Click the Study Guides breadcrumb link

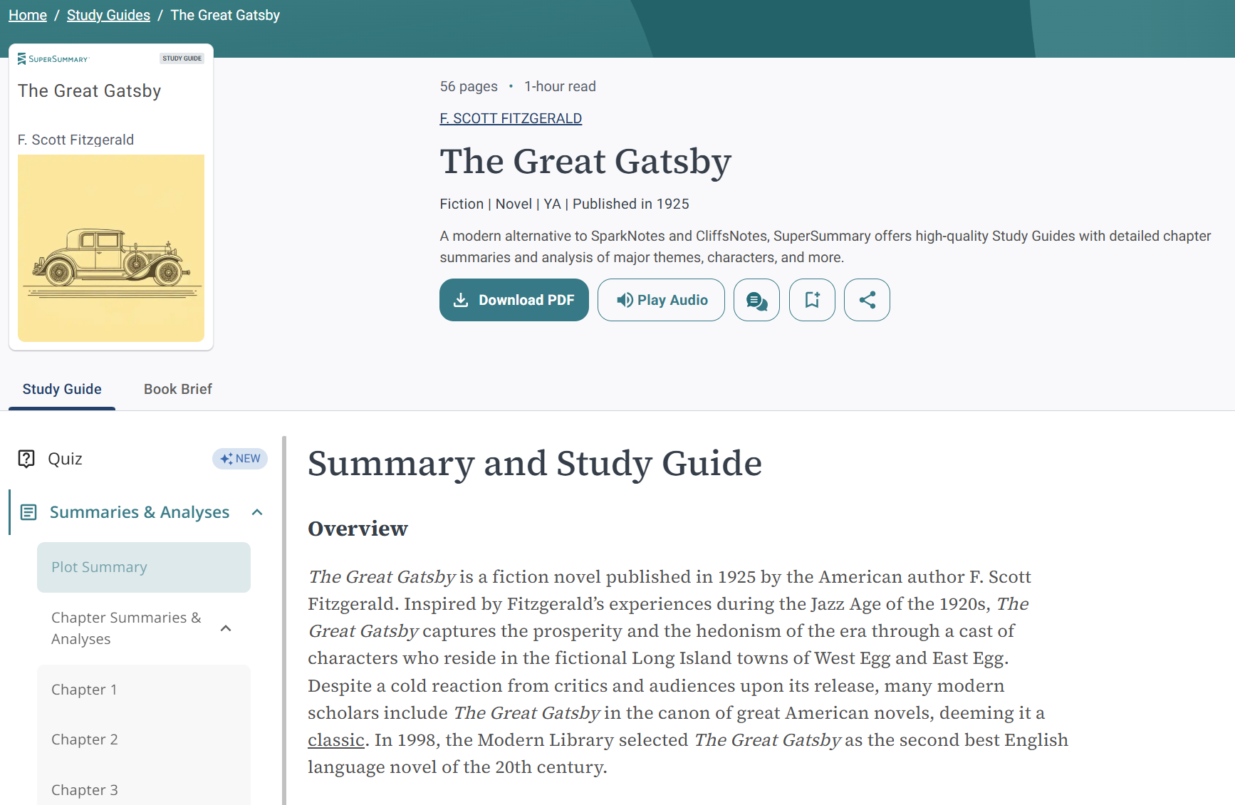pos(108,15)
